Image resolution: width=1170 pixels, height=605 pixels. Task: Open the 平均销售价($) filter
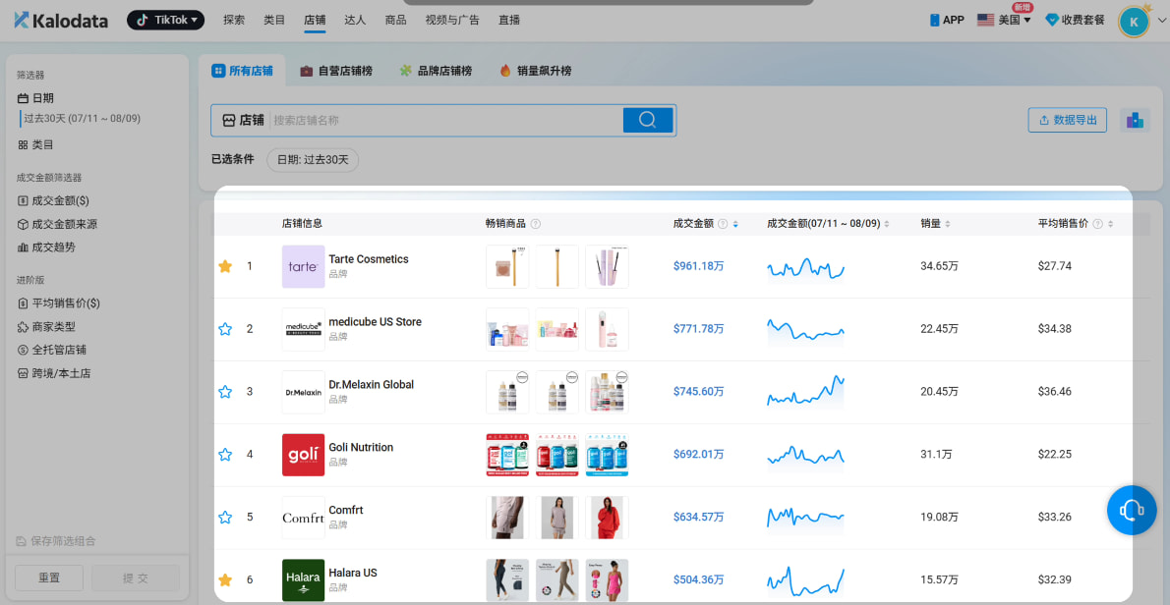58,303
